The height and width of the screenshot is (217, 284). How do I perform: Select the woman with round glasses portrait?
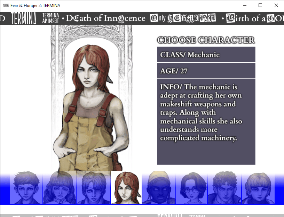tap(192, 187)
